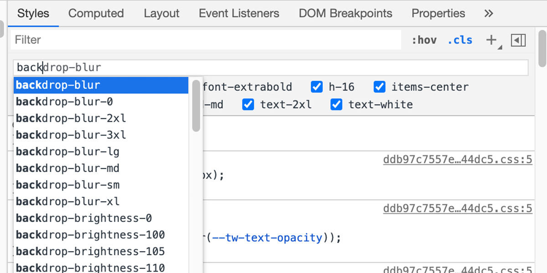Click the class name input containing backdrop-blur
This screenshot has width=547, height=273.
(271, 68)
